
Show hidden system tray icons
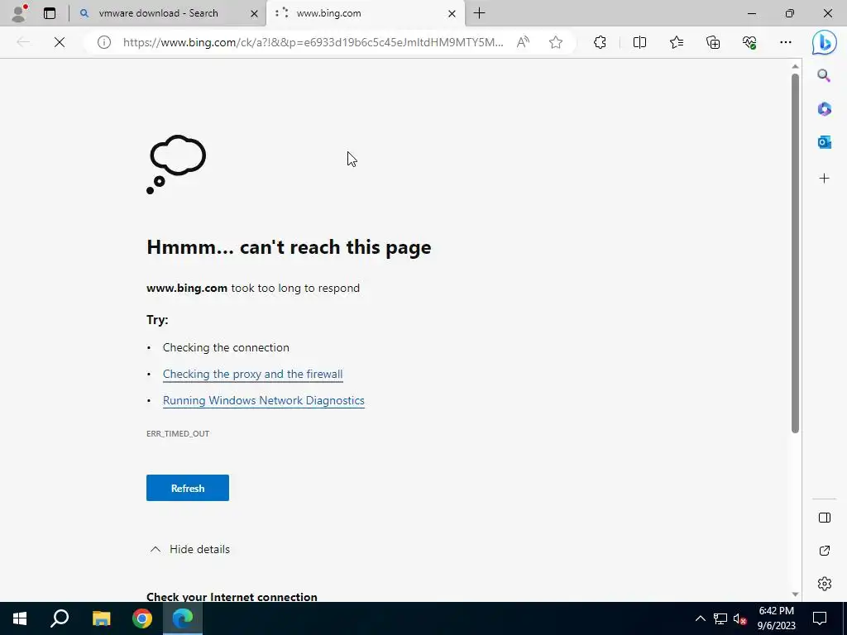[700, 618]
